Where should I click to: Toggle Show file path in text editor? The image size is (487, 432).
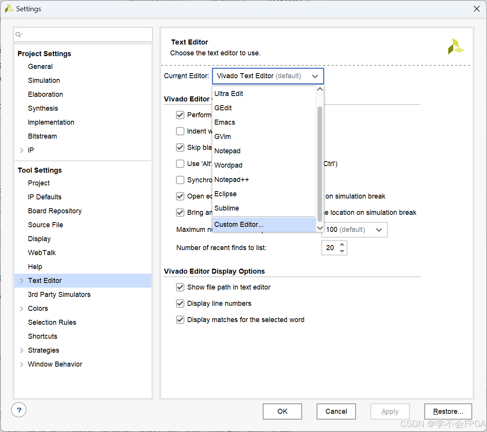180,287
